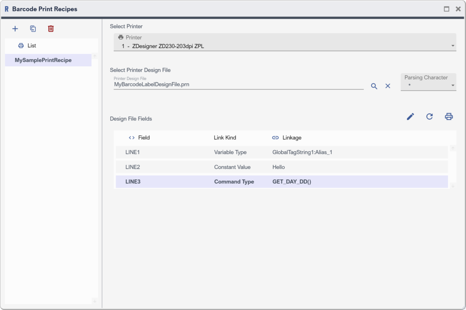
Task: Add a new print recipe
Action: [x=15, y=29]
